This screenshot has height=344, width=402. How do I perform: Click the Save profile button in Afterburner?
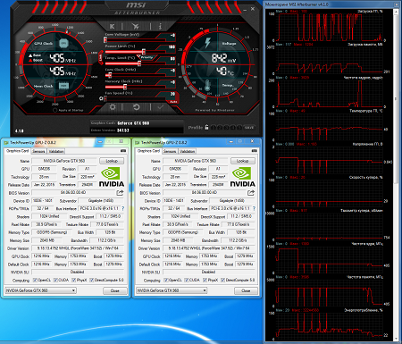point(249,128)
